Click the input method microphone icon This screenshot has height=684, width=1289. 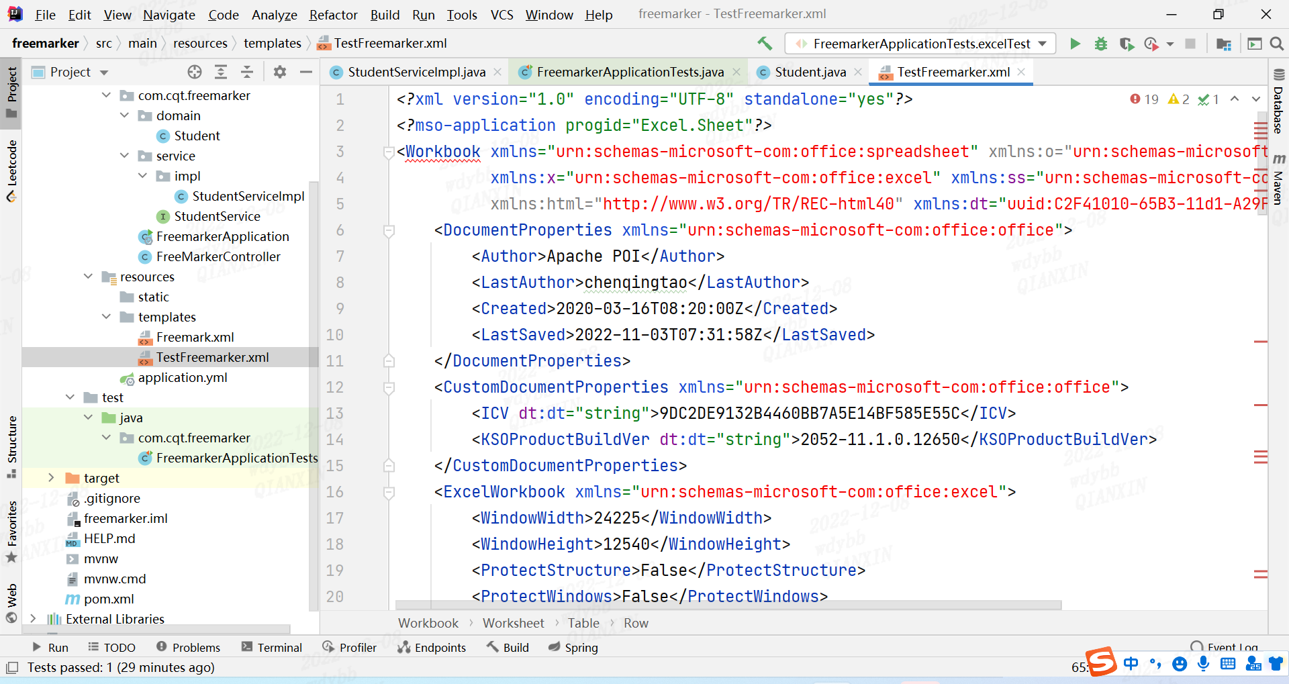pos(1204,664)
